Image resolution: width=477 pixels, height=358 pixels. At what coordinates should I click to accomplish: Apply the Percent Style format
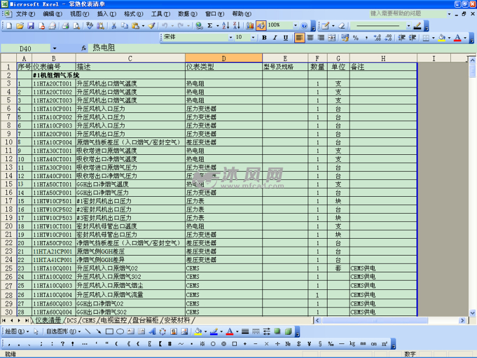[354, 37]
